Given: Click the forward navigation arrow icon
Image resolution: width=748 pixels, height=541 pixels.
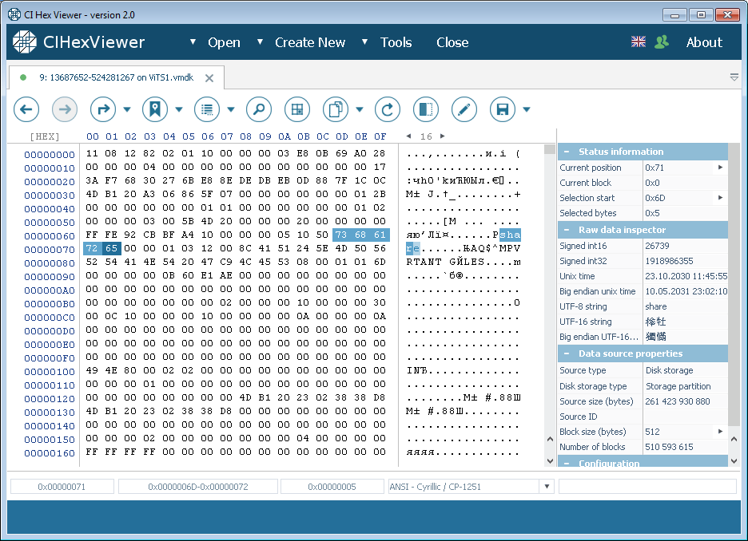Looking at the screenshot, I should pos(65,109).
